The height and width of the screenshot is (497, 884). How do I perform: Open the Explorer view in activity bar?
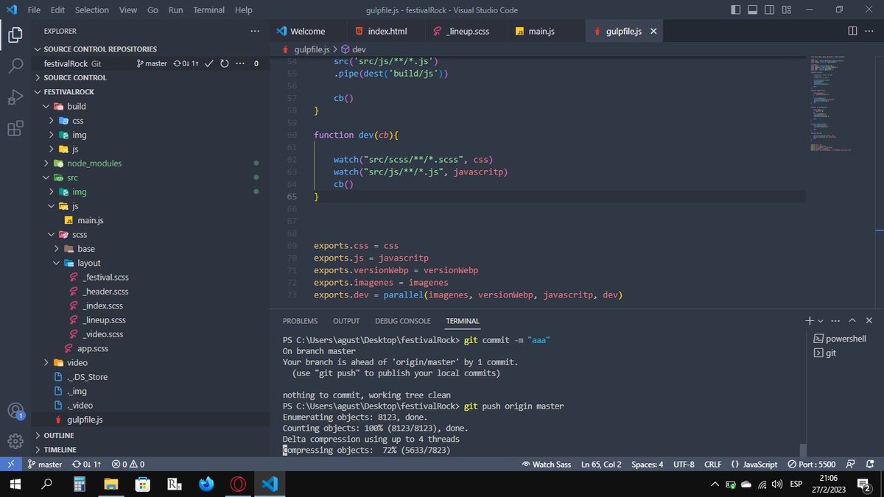pos(15,35)
